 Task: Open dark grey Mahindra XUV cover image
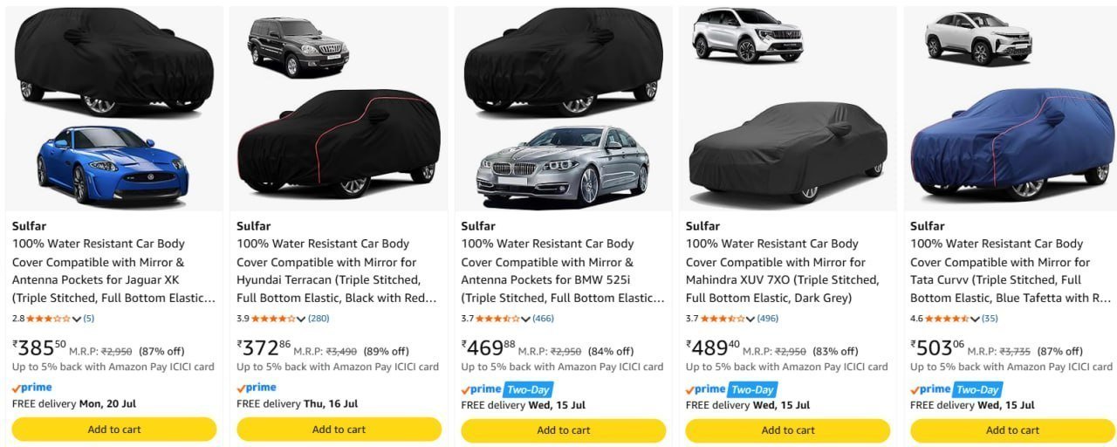tap(788, 108)
